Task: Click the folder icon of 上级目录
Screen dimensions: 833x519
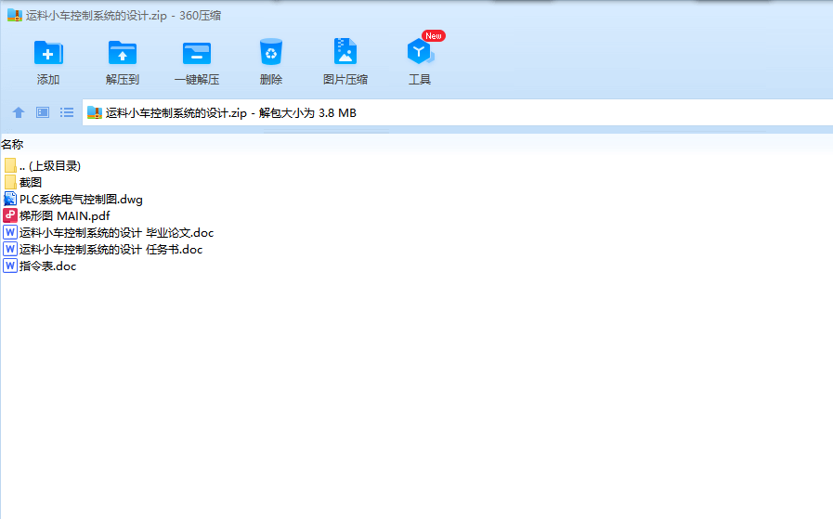Action: 10,166
